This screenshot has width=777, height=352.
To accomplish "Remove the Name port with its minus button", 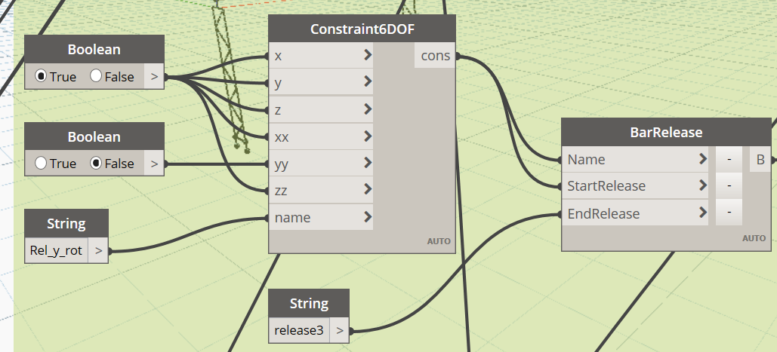I will (x=729, y=159).
